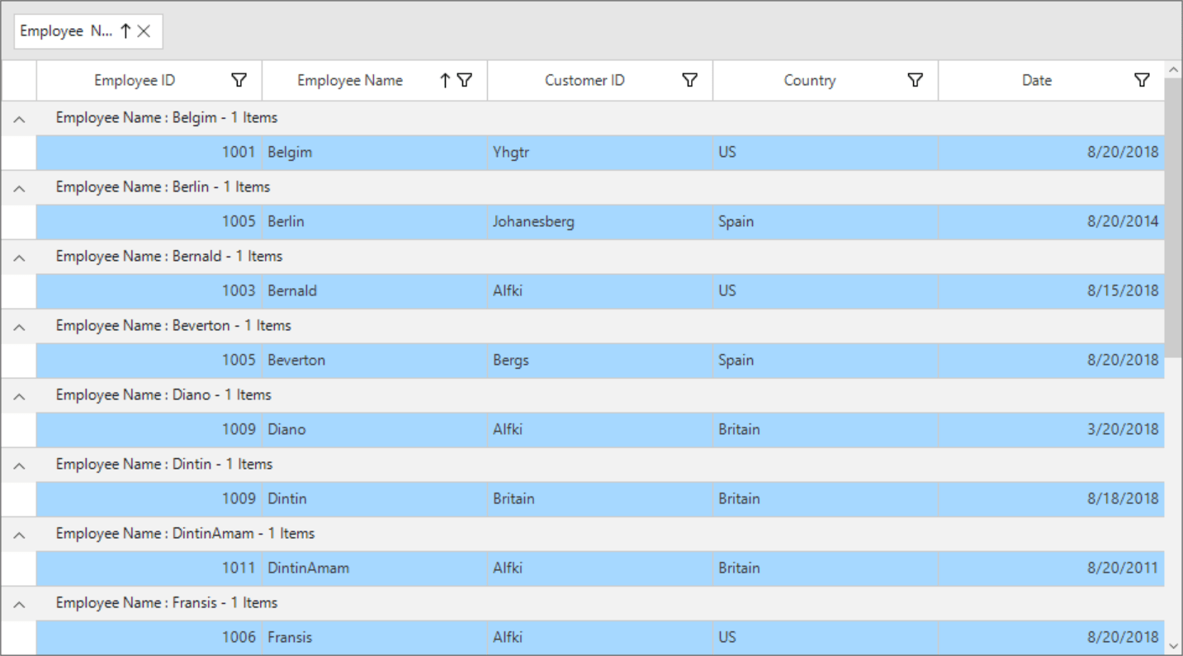Collapse the DintinAmam group
The image size is (1183, 656).
(x=18, y=534)
